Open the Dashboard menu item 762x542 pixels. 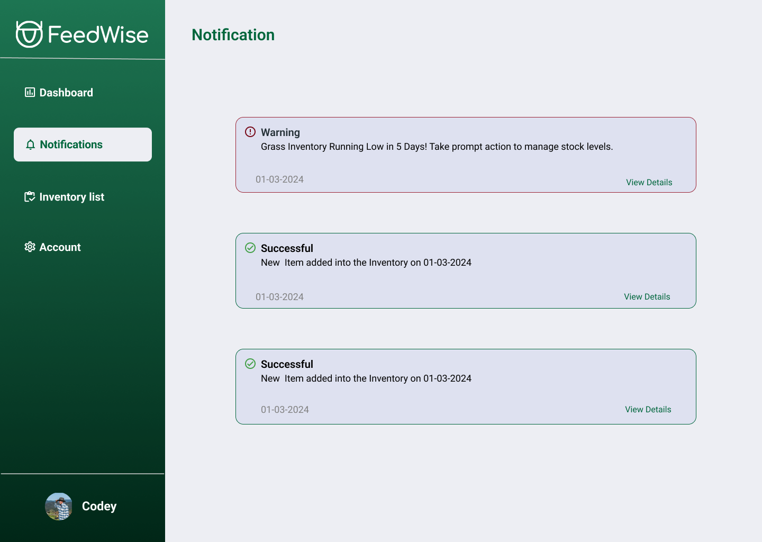click(x=59, y=93)
